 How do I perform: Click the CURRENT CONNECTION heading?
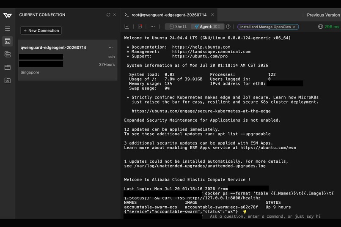pos(42,15)
